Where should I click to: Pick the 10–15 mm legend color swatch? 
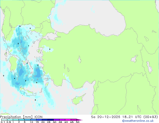[x=33, y=120]
